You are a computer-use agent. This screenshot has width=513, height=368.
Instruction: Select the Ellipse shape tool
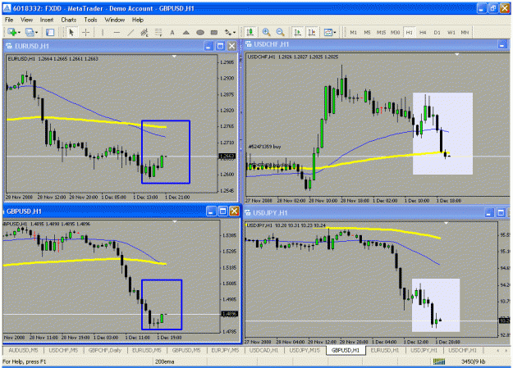pyautogui.click(x=200, y=32)
